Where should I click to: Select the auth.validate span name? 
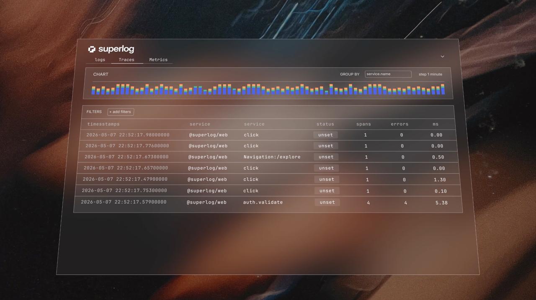click(x=263, y=202)
